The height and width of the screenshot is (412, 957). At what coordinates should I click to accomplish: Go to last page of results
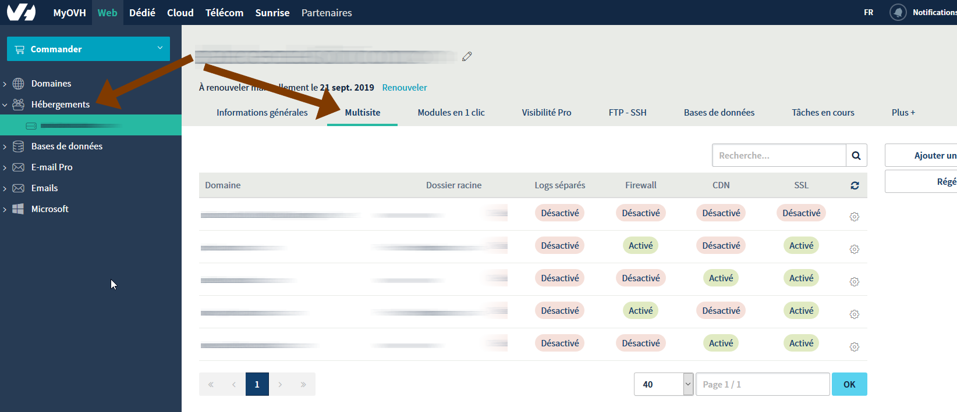coord(303,384)
